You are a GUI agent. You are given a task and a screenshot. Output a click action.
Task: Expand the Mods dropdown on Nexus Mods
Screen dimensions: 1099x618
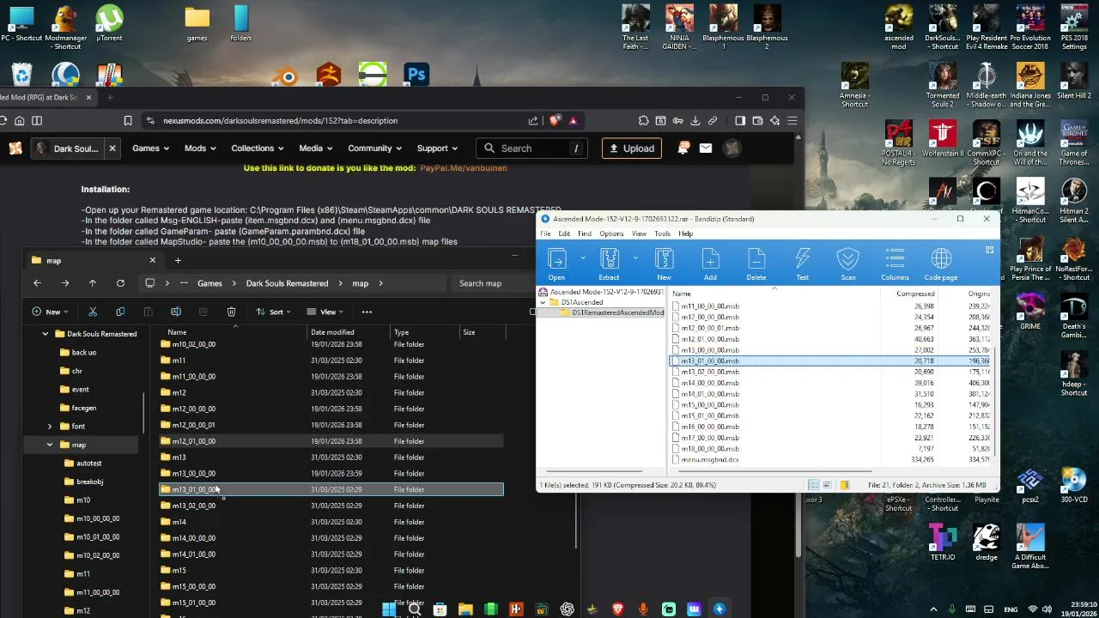point(202,148)
